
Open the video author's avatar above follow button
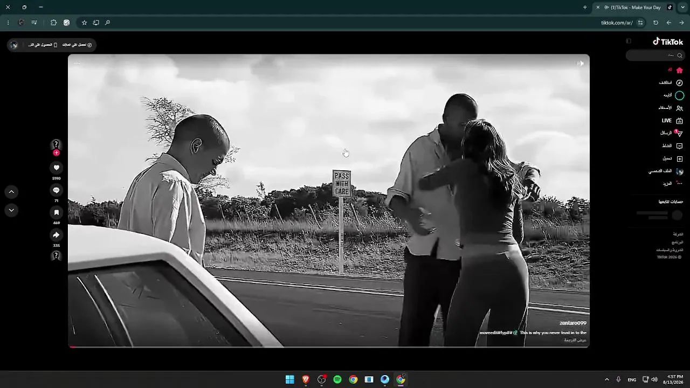point(56,144)
